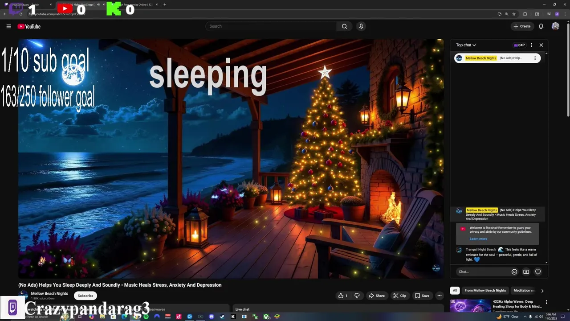Screen dimensions: 570x321
Task: Open Steam from the taskbar
Action: pyautogui.click(x=222, y=317)
